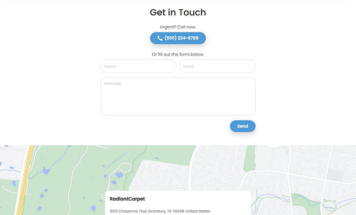Click the blue pond near the park loop
356x215 pixels.
[119, 175]
